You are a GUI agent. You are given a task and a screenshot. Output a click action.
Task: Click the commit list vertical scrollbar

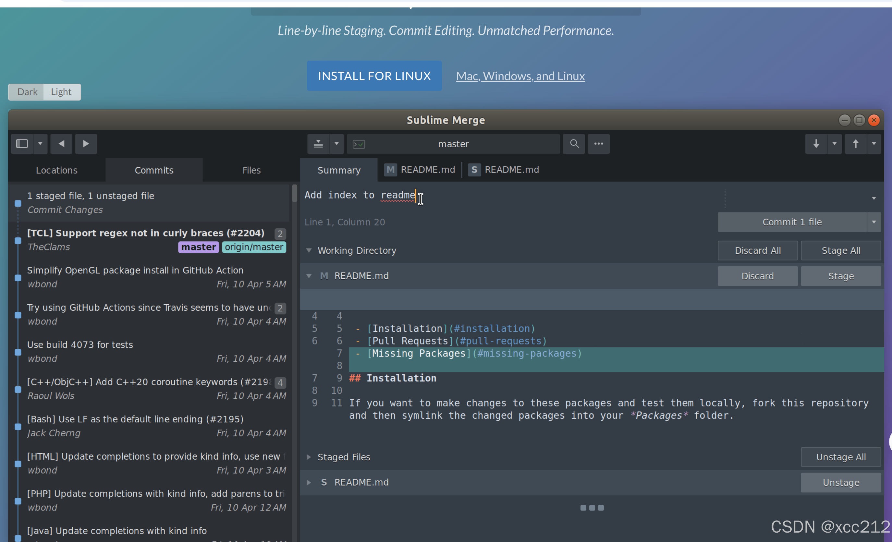294,194
